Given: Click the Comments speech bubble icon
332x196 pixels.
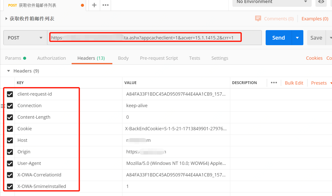Looking at the screenshot, I should (x=258, y=19).
